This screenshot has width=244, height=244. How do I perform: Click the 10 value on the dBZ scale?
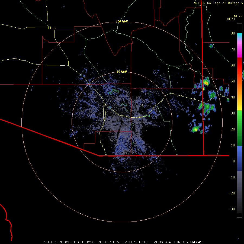pos(233,145)
